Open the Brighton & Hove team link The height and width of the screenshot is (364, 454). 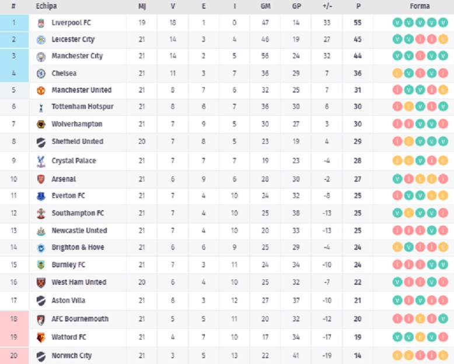78,248
